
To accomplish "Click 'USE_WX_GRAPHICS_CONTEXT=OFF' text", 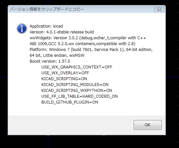I will [x=77, y=67].
